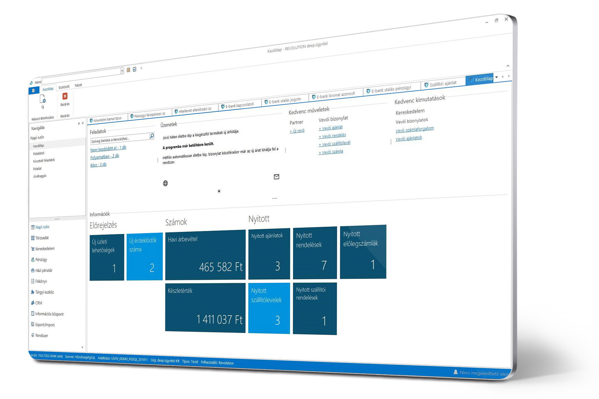
Task: Pin the Navigálás panel
Action: [x=78, y=123]
